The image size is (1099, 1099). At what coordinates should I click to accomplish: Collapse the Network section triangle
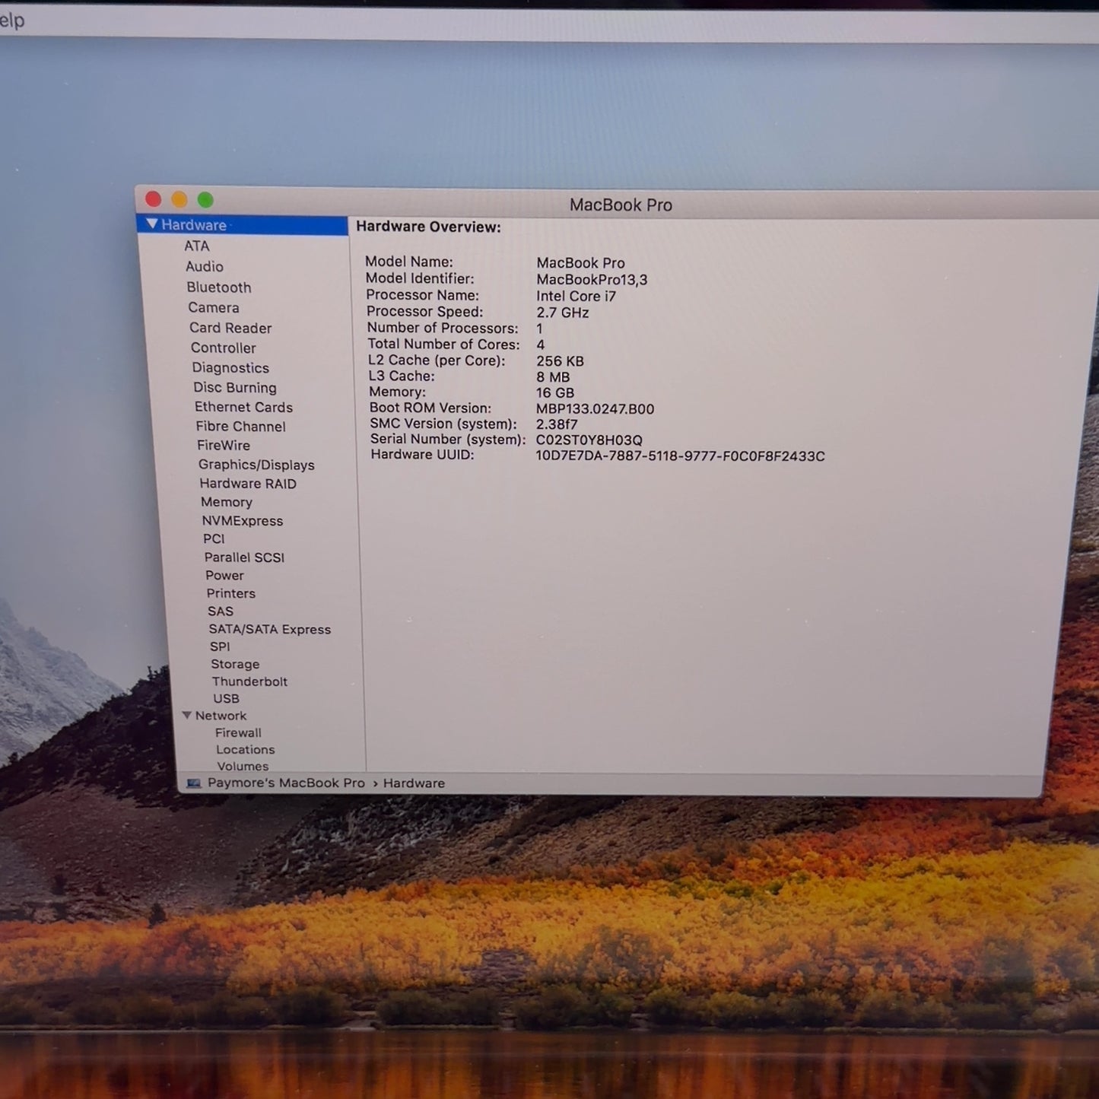coord(187,716)
